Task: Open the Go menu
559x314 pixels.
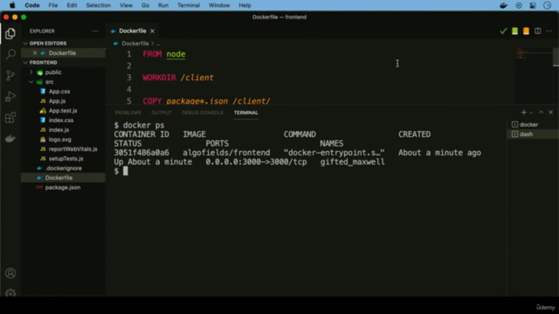Action: (x=145, y=5)
